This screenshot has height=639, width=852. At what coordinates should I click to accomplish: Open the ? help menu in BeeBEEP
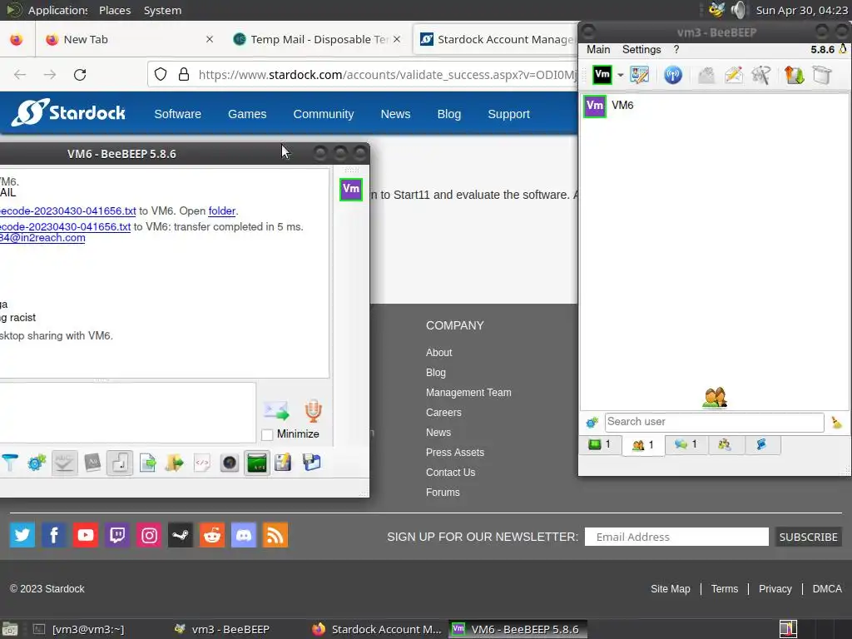[676, 49]
